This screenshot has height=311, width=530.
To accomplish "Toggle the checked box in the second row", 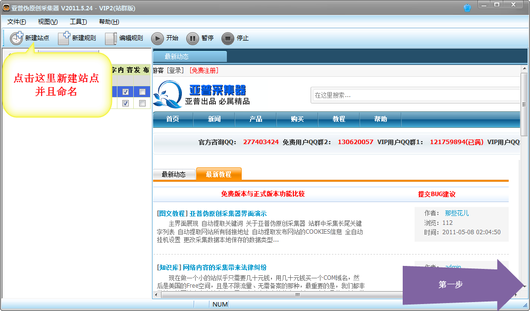I will point(125,103).
